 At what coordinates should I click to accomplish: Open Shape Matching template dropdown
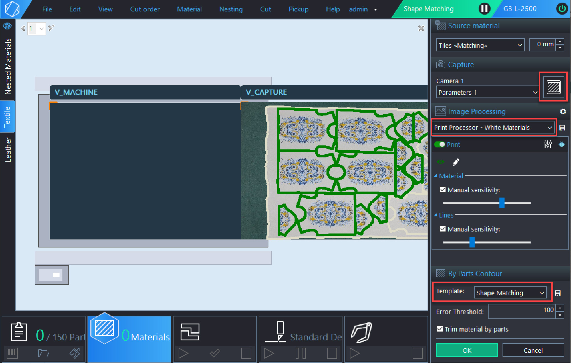point(510,293)
